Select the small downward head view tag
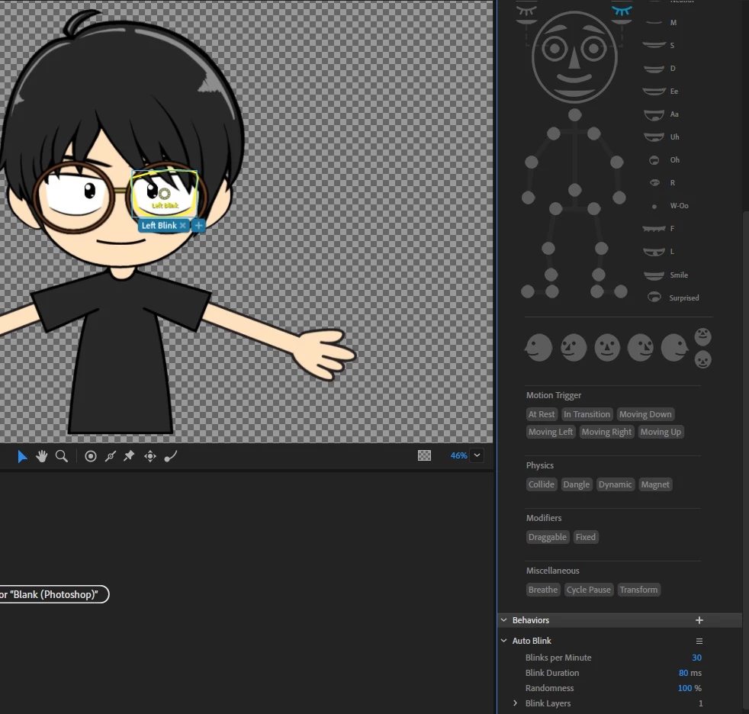Image resolution: width=749 pixels, height=714 pixels. (702, 359)
